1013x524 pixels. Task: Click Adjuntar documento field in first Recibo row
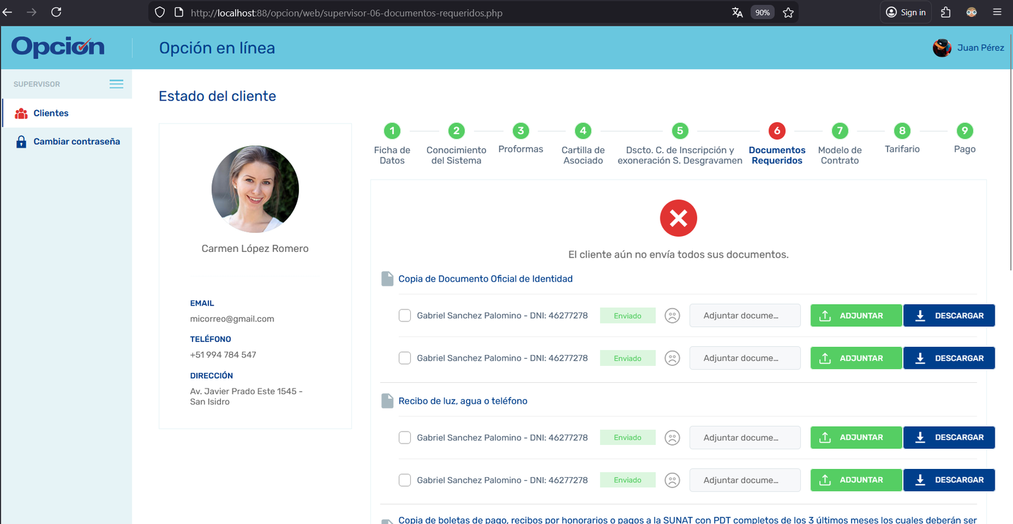click(x=745, y=437)
